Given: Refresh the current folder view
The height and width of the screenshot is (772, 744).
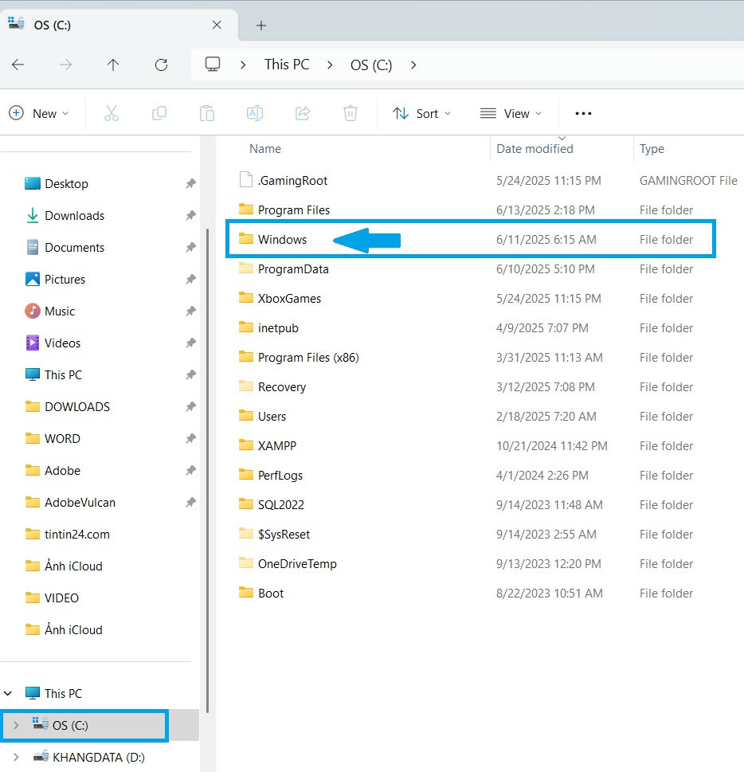Looking at the screenshot, I should [161, 65].
